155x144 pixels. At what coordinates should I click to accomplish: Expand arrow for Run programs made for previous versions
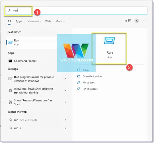(65, 79)
